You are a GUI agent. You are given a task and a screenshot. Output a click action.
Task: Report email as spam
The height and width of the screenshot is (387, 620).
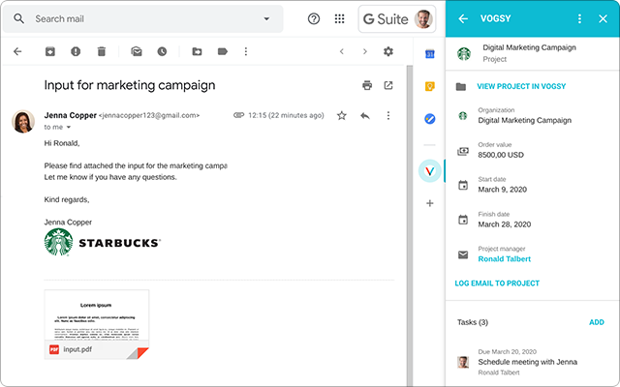(76, 51)
